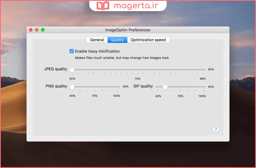This screenshot has height=168, width=256.
Task: Click the 75% mark under JPEG slider
Action: tap(138, 79)
